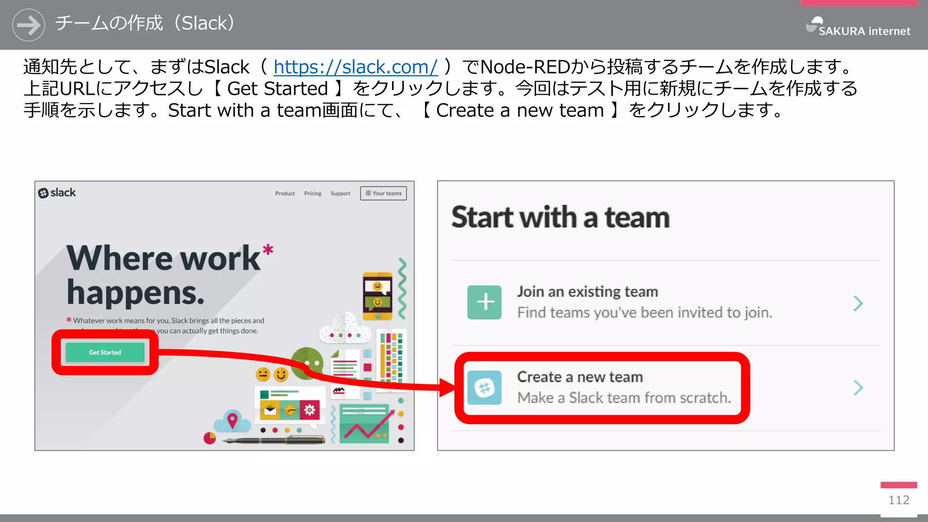The width and height of the screenshot is (928, 522).
Task: Click slide page number 112
Action: click(x=899, y=500)
